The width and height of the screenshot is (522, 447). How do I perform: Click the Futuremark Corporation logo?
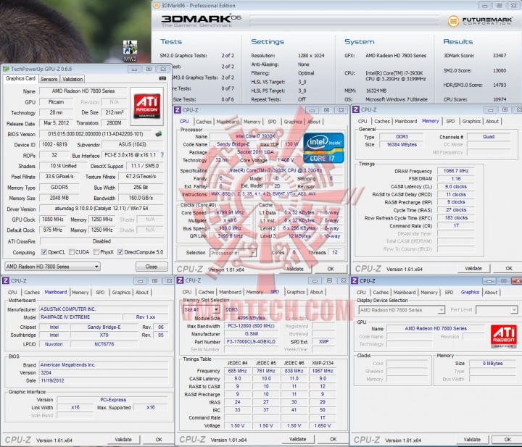click(x=480, y=21)
